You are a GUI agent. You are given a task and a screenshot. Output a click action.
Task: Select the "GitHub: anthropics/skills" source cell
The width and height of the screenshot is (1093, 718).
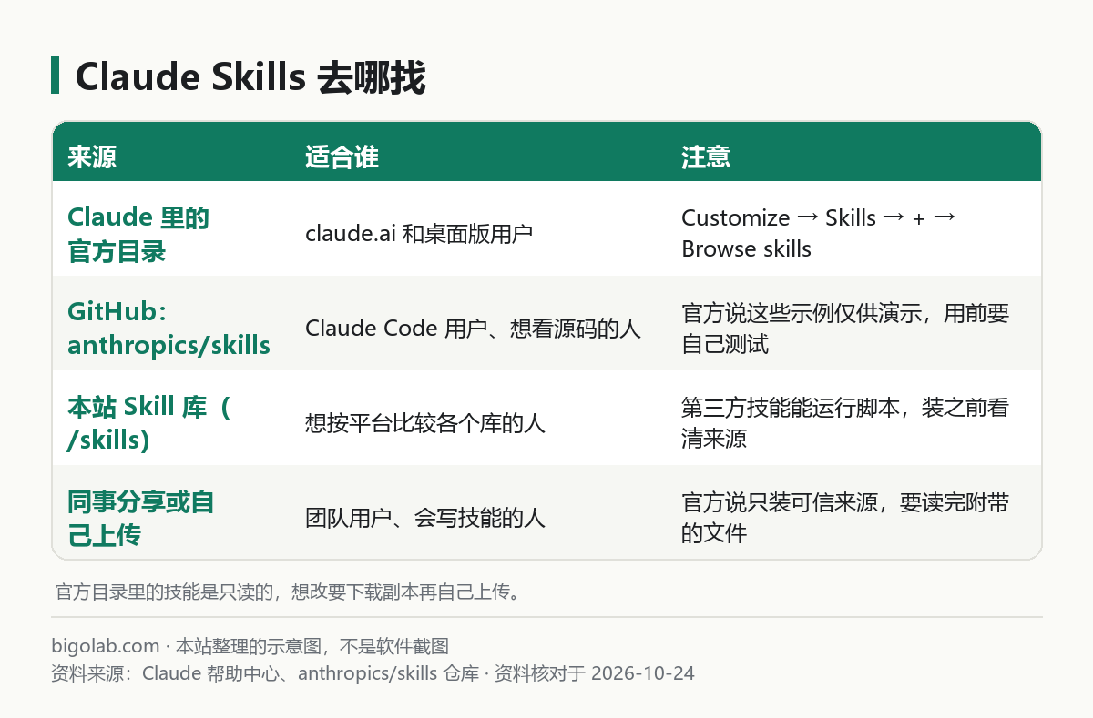click(169, 329)
